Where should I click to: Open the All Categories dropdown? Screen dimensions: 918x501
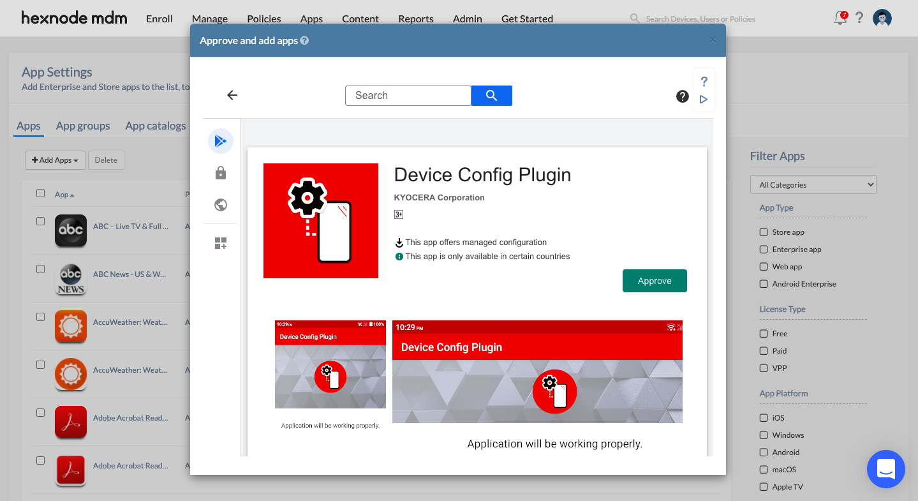tap(813, 184)
